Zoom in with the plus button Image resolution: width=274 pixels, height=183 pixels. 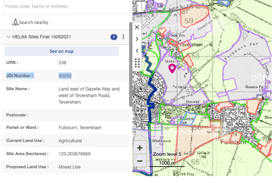(x=140, y=148)
